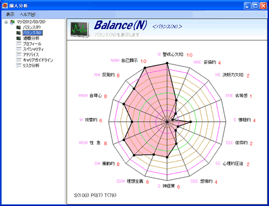Select the キャリアガイドライン tree item

click(x=38, y=60)
